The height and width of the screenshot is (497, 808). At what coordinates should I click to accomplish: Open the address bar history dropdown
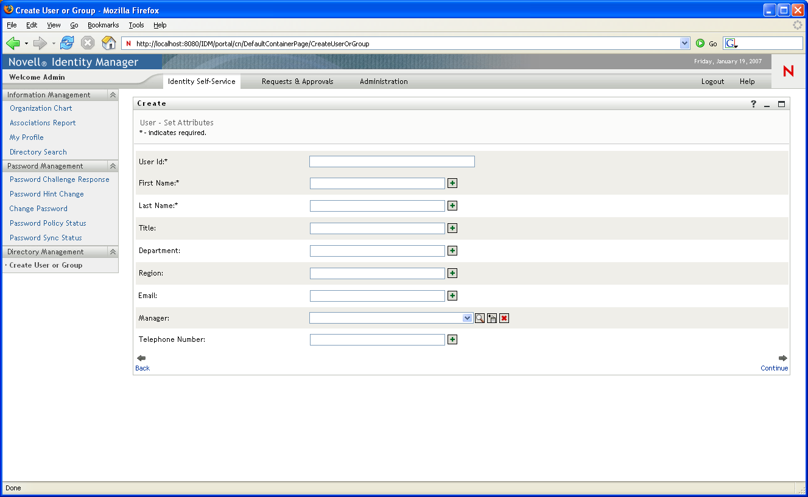pos(685,44)
